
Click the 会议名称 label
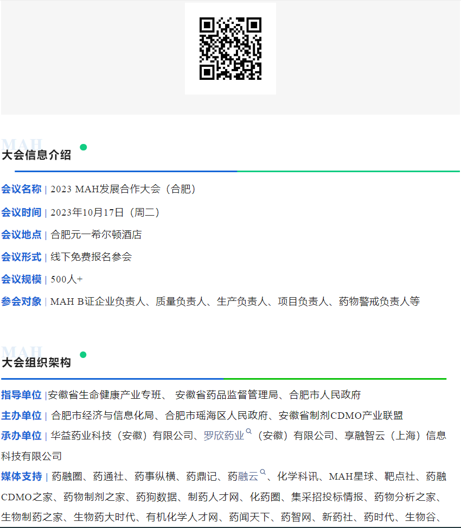click(21, 189)
